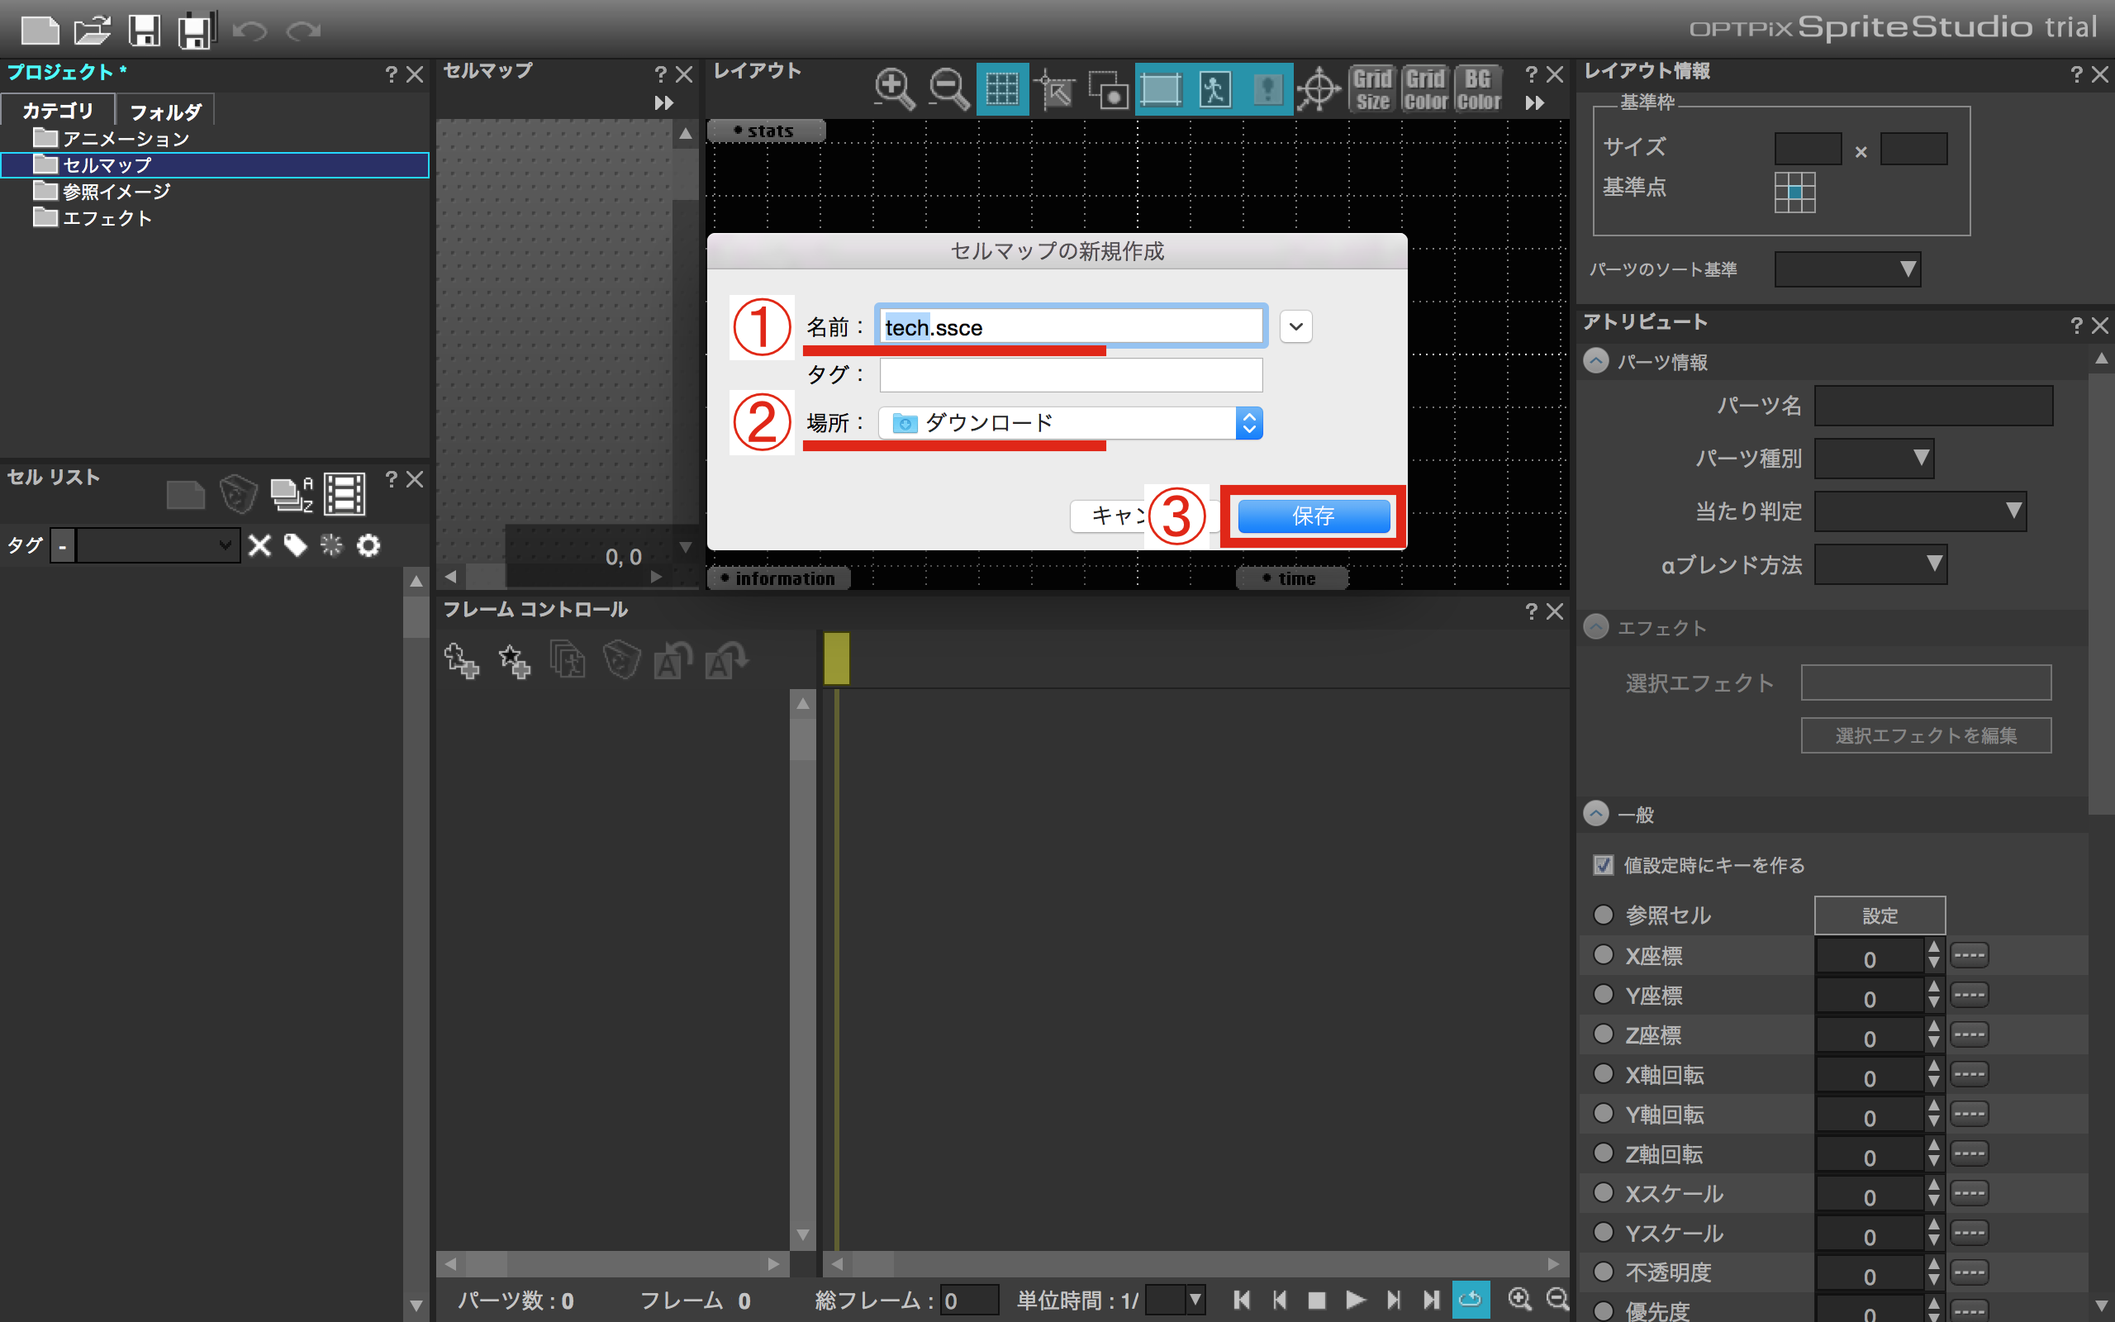The width and height of the screenshot is (2115, 1322).
Task: Click the zoom out magnifier in Layout toolbar
Action: point(948,88)
